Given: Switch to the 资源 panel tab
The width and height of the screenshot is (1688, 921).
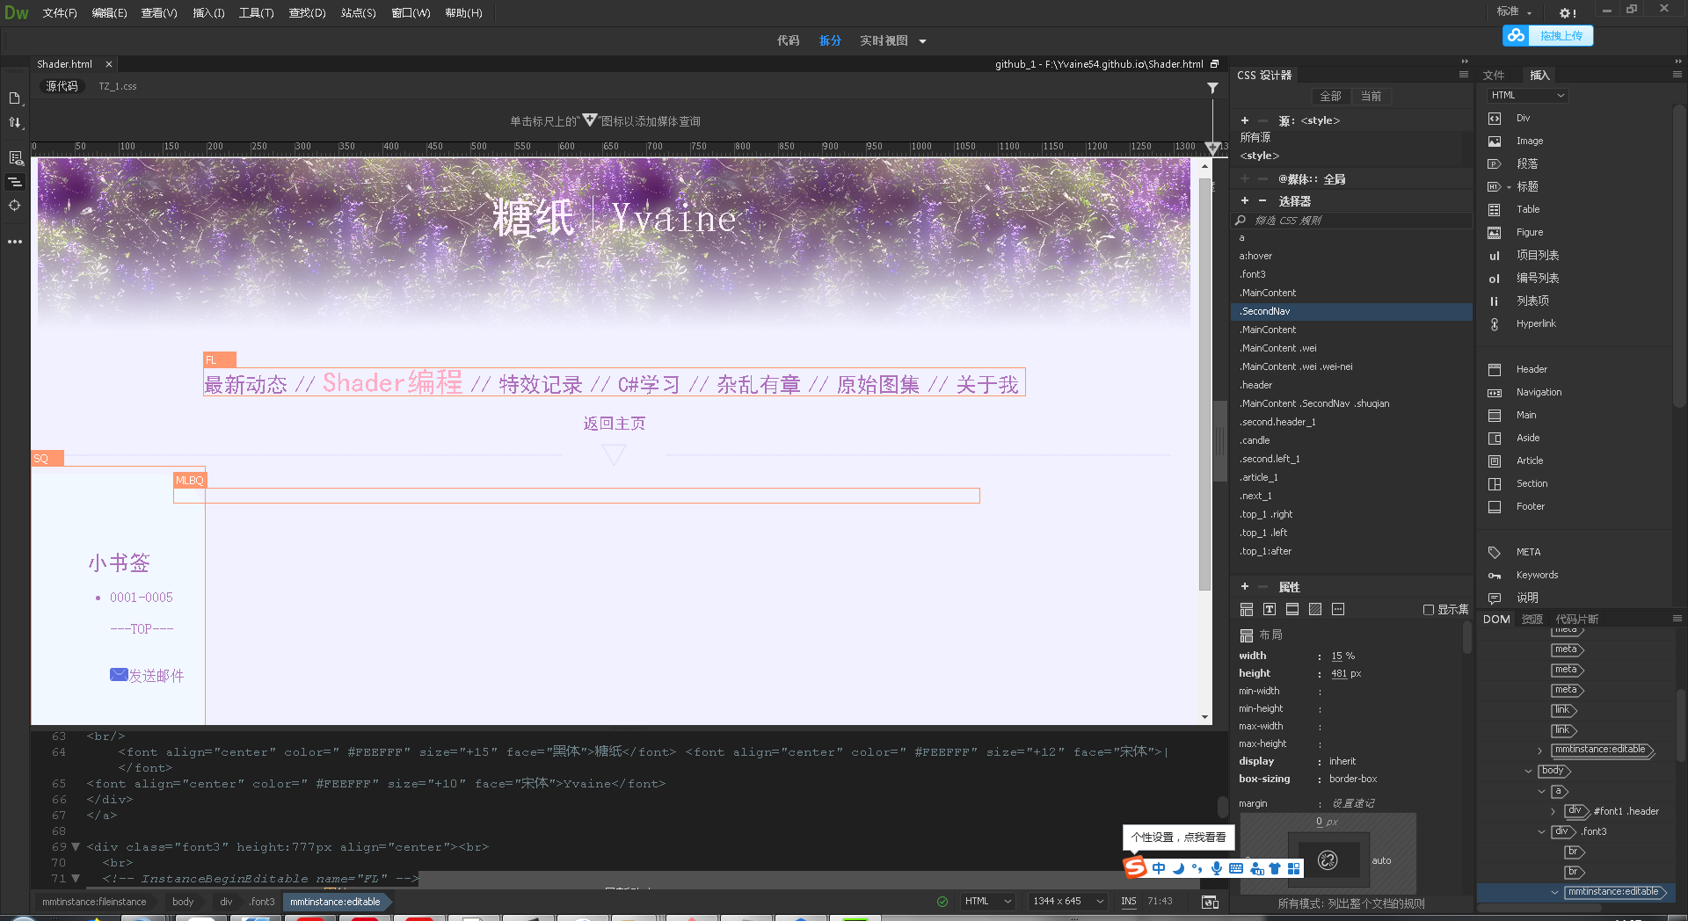Looking at the screenshot, I should [x=1532, y=620].
